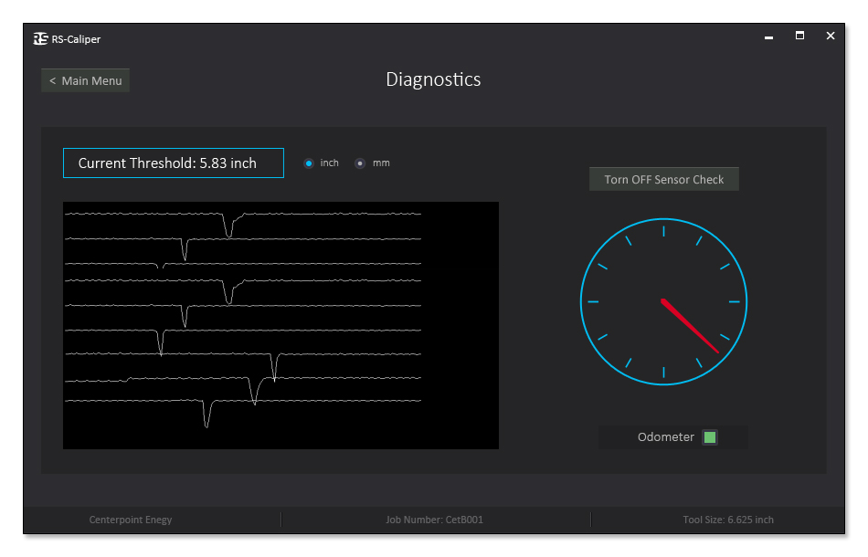Maximize the RS-Caliper window
The width and height of the screenshot is (868, 557).
click(x=799, y=36)
